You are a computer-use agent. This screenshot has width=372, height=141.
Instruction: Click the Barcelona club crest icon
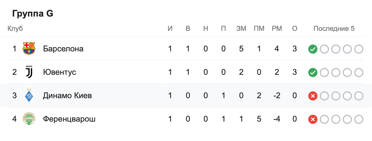29,49
